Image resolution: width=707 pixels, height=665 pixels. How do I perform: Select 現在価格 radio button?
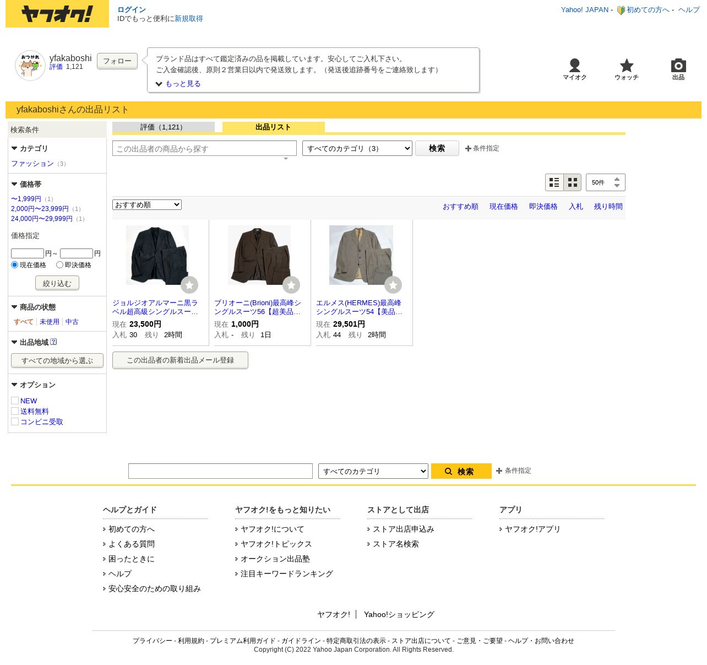tap(15, 265)
